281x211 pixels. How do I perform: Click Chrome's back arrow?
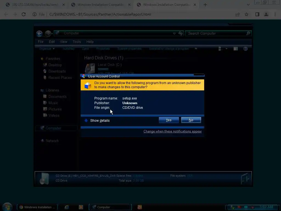pyautogui.click(x=6, y=14)
